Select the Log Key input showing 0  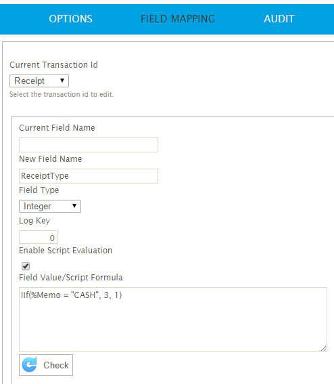coord(39,237)
